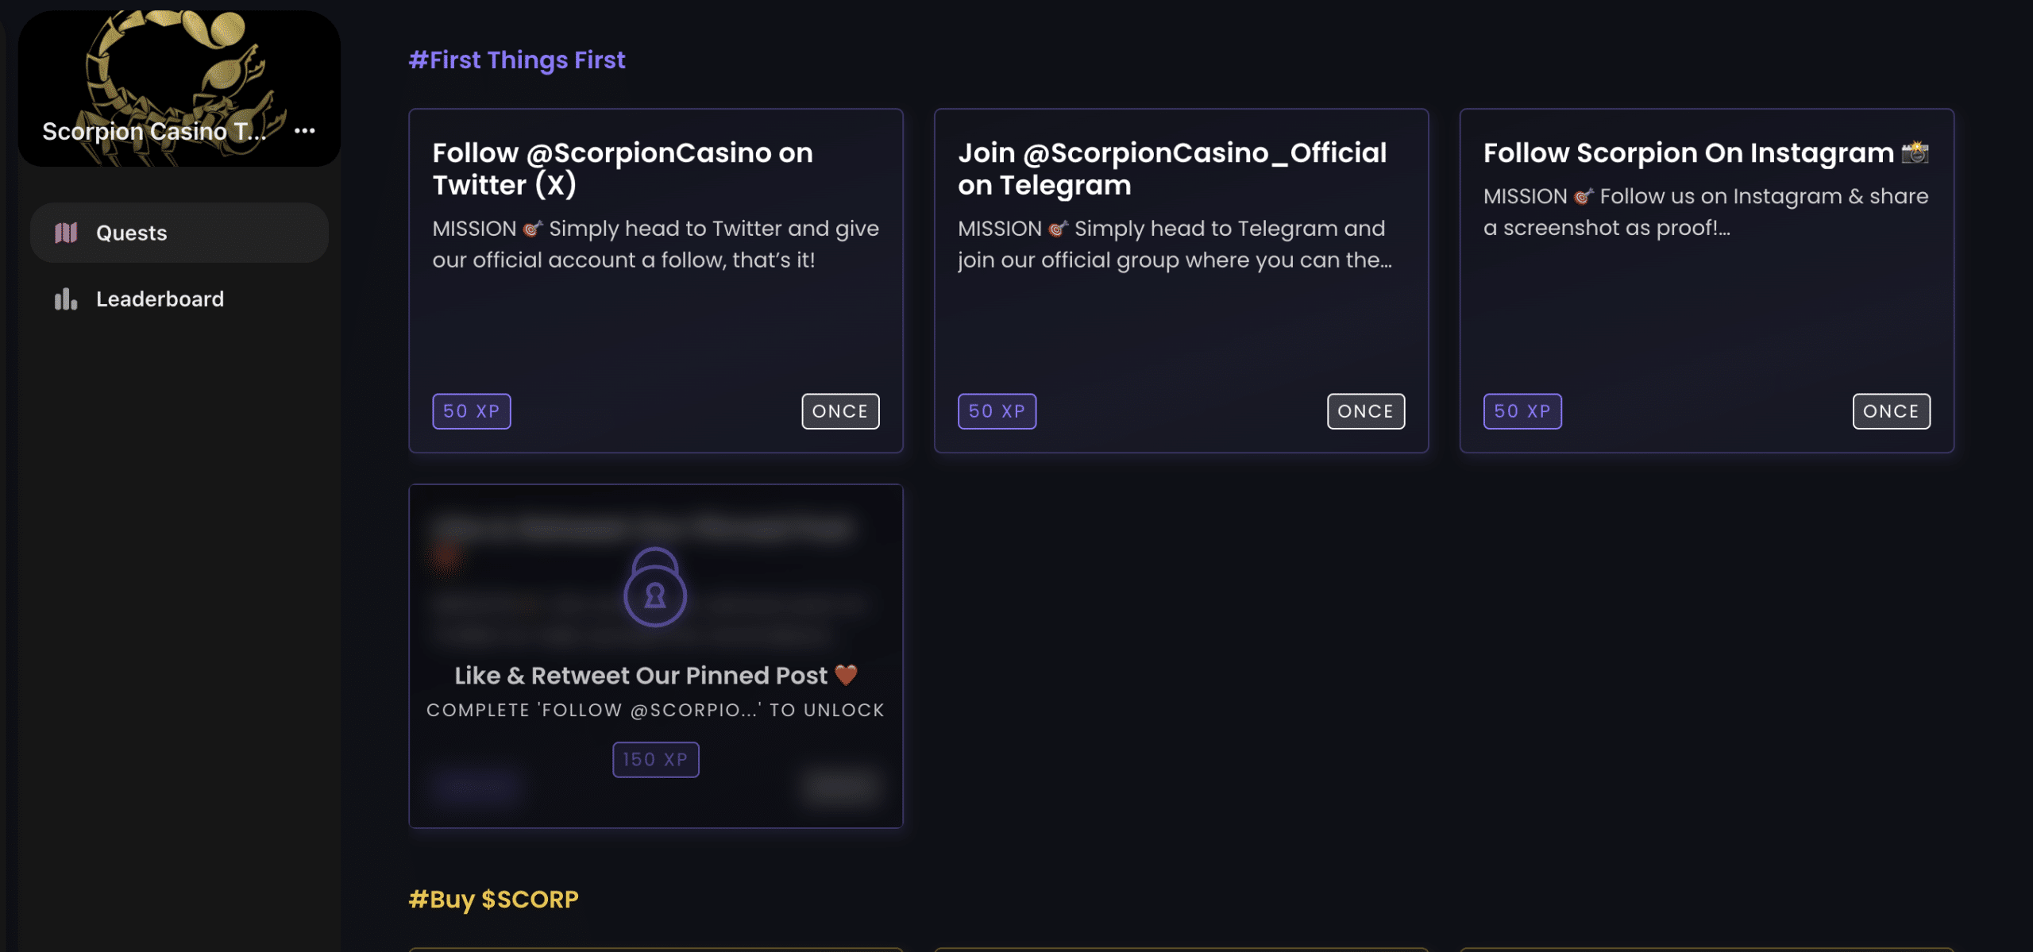
Task: Toggle ONCE frequency on Telegram quest
Action: 1365,410
